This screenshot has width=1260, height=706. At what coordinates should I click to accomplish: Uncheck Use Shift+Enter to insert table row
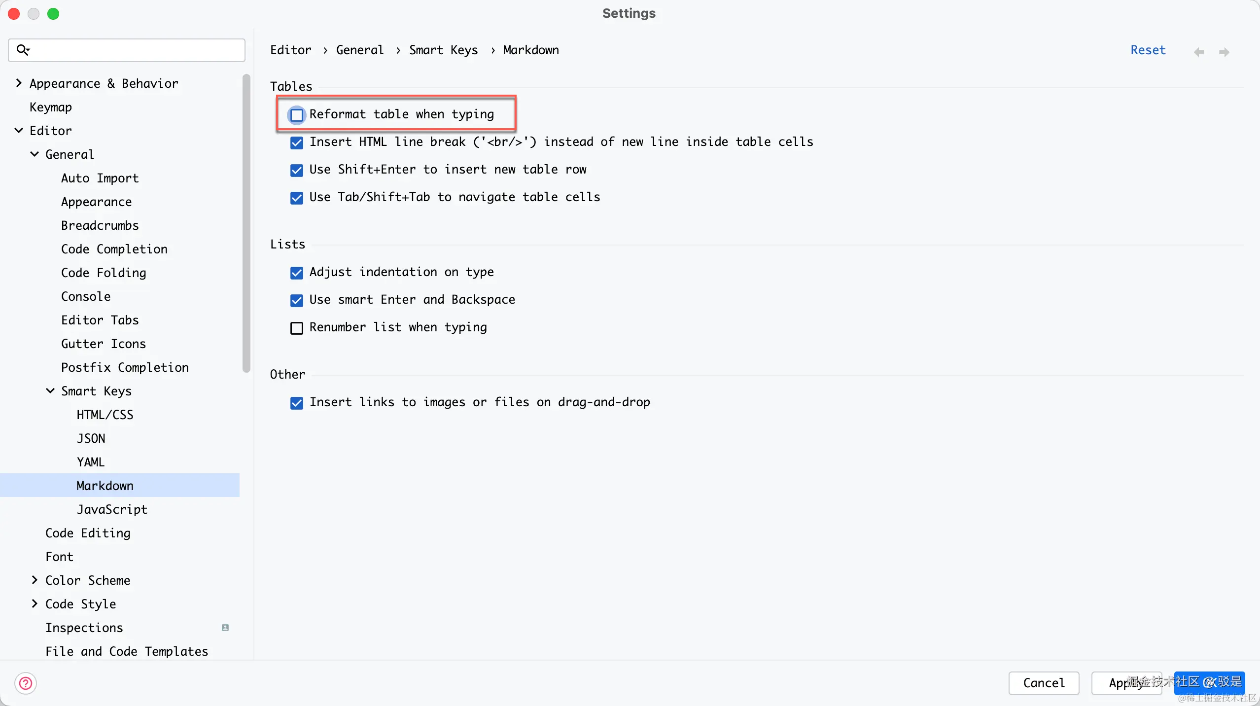pyautogui.click(x=297, y=170)
